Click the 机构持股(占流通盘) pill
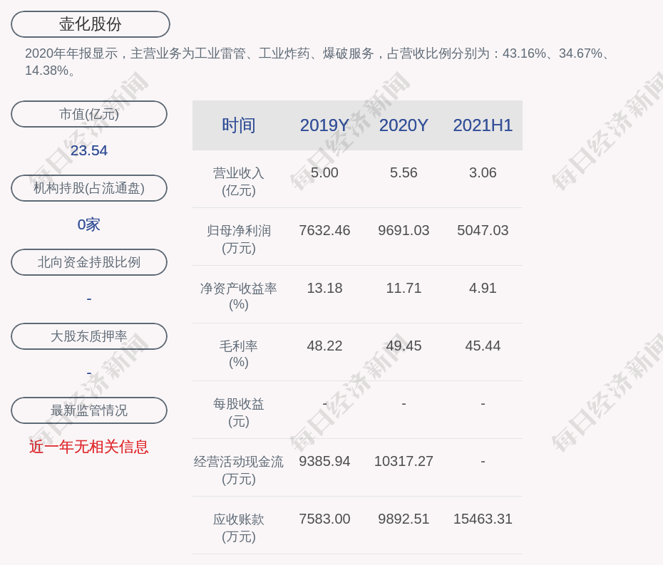This screenshot has width=663, height=565. click(x=89, y=188)
